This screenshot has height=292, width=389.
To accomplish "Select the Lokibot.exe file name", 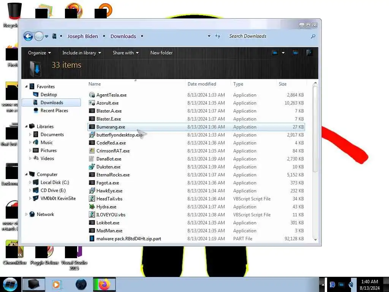I will pyautogui.click(x=108, y=222).
